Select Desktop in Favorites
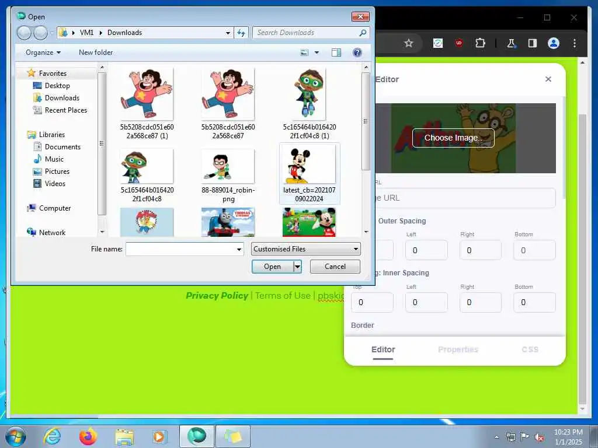This screenshot has width=598, height=448. tap(57, 86)
